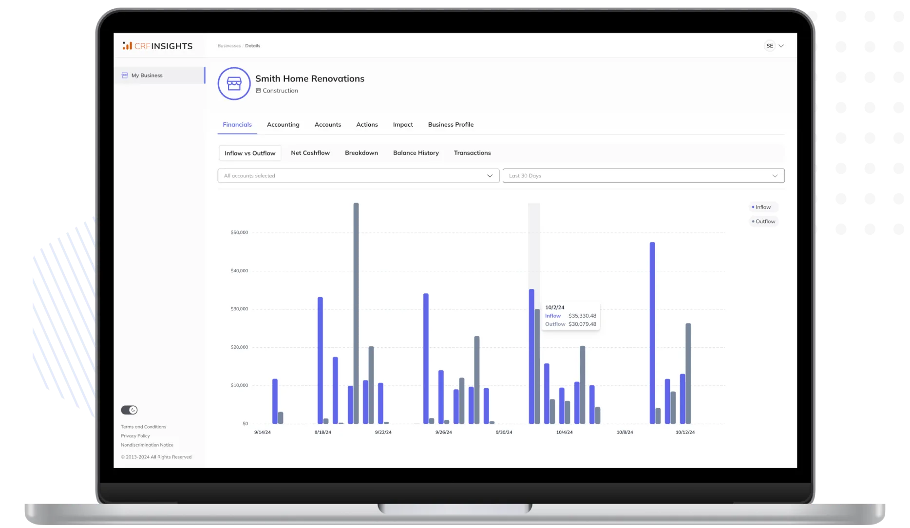This screenshot has width=910, height=528.
Task: Switch to the Transactions view
Action: click(x=472, y=152)
